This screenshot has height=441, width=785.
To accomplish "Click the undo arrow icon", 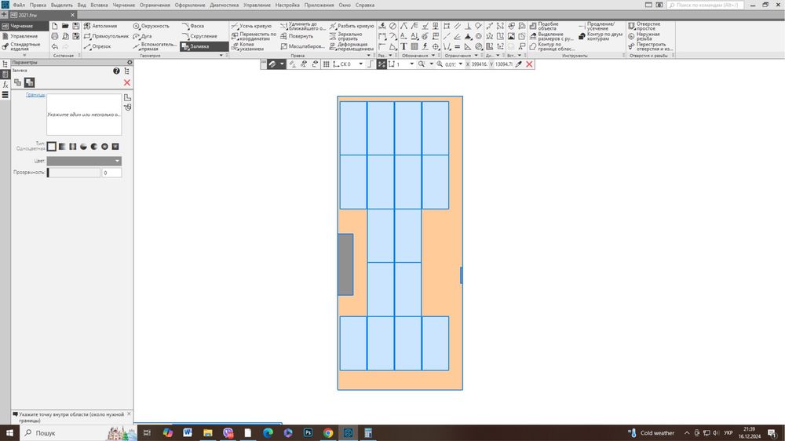I will (55, 46).
